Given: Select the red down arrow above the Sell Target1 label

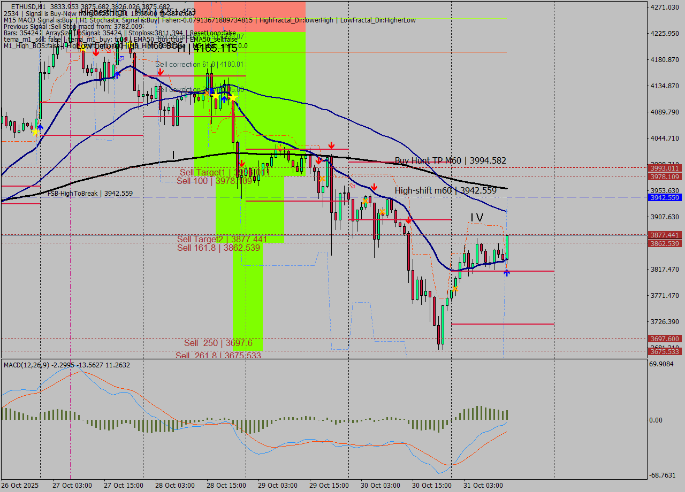Looking at the screenshot, I should pos(241,164).
